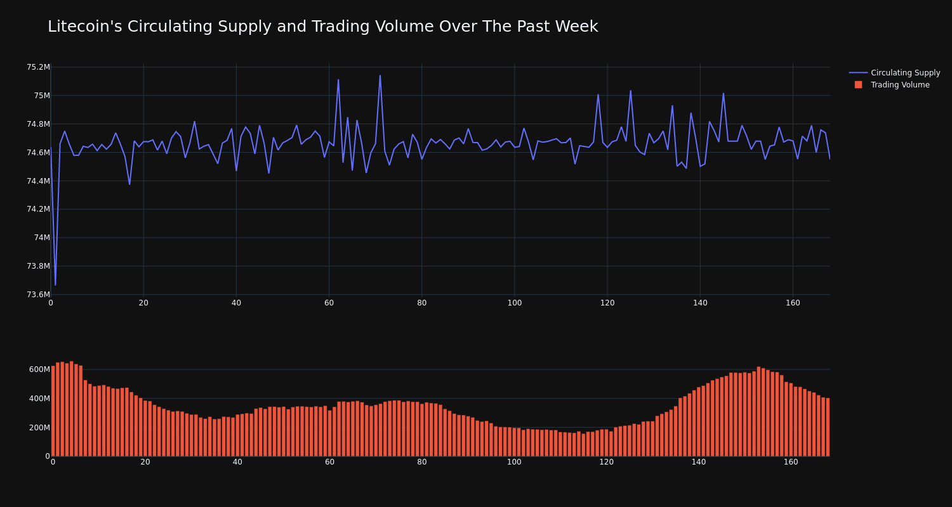Click the volume bar peak near hour 153
Viewport: 952px width, 507px height.
pos(758,411)
